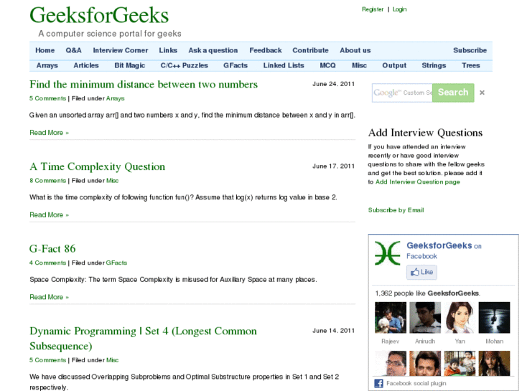Read More on G-Fact 86

tap(50, 297)
